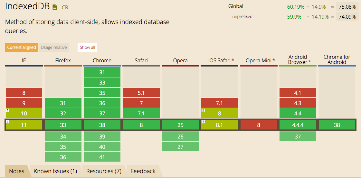This screenshot has height=178, width=361.
Task: Select Firefox version 35 cell
Action: coord(63,147)
